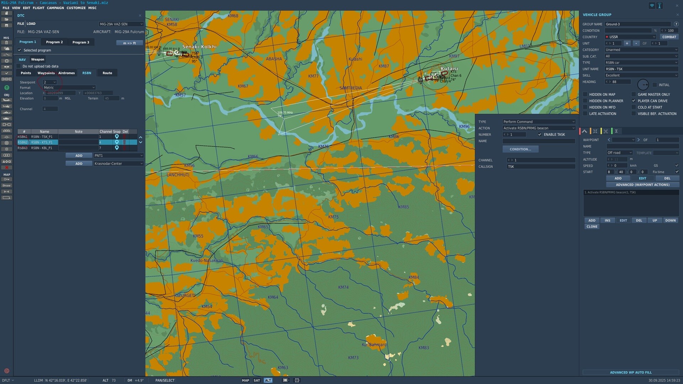Expand the Country USSR dropdown
The image size is (683, 384).
[x=630, y=37]
